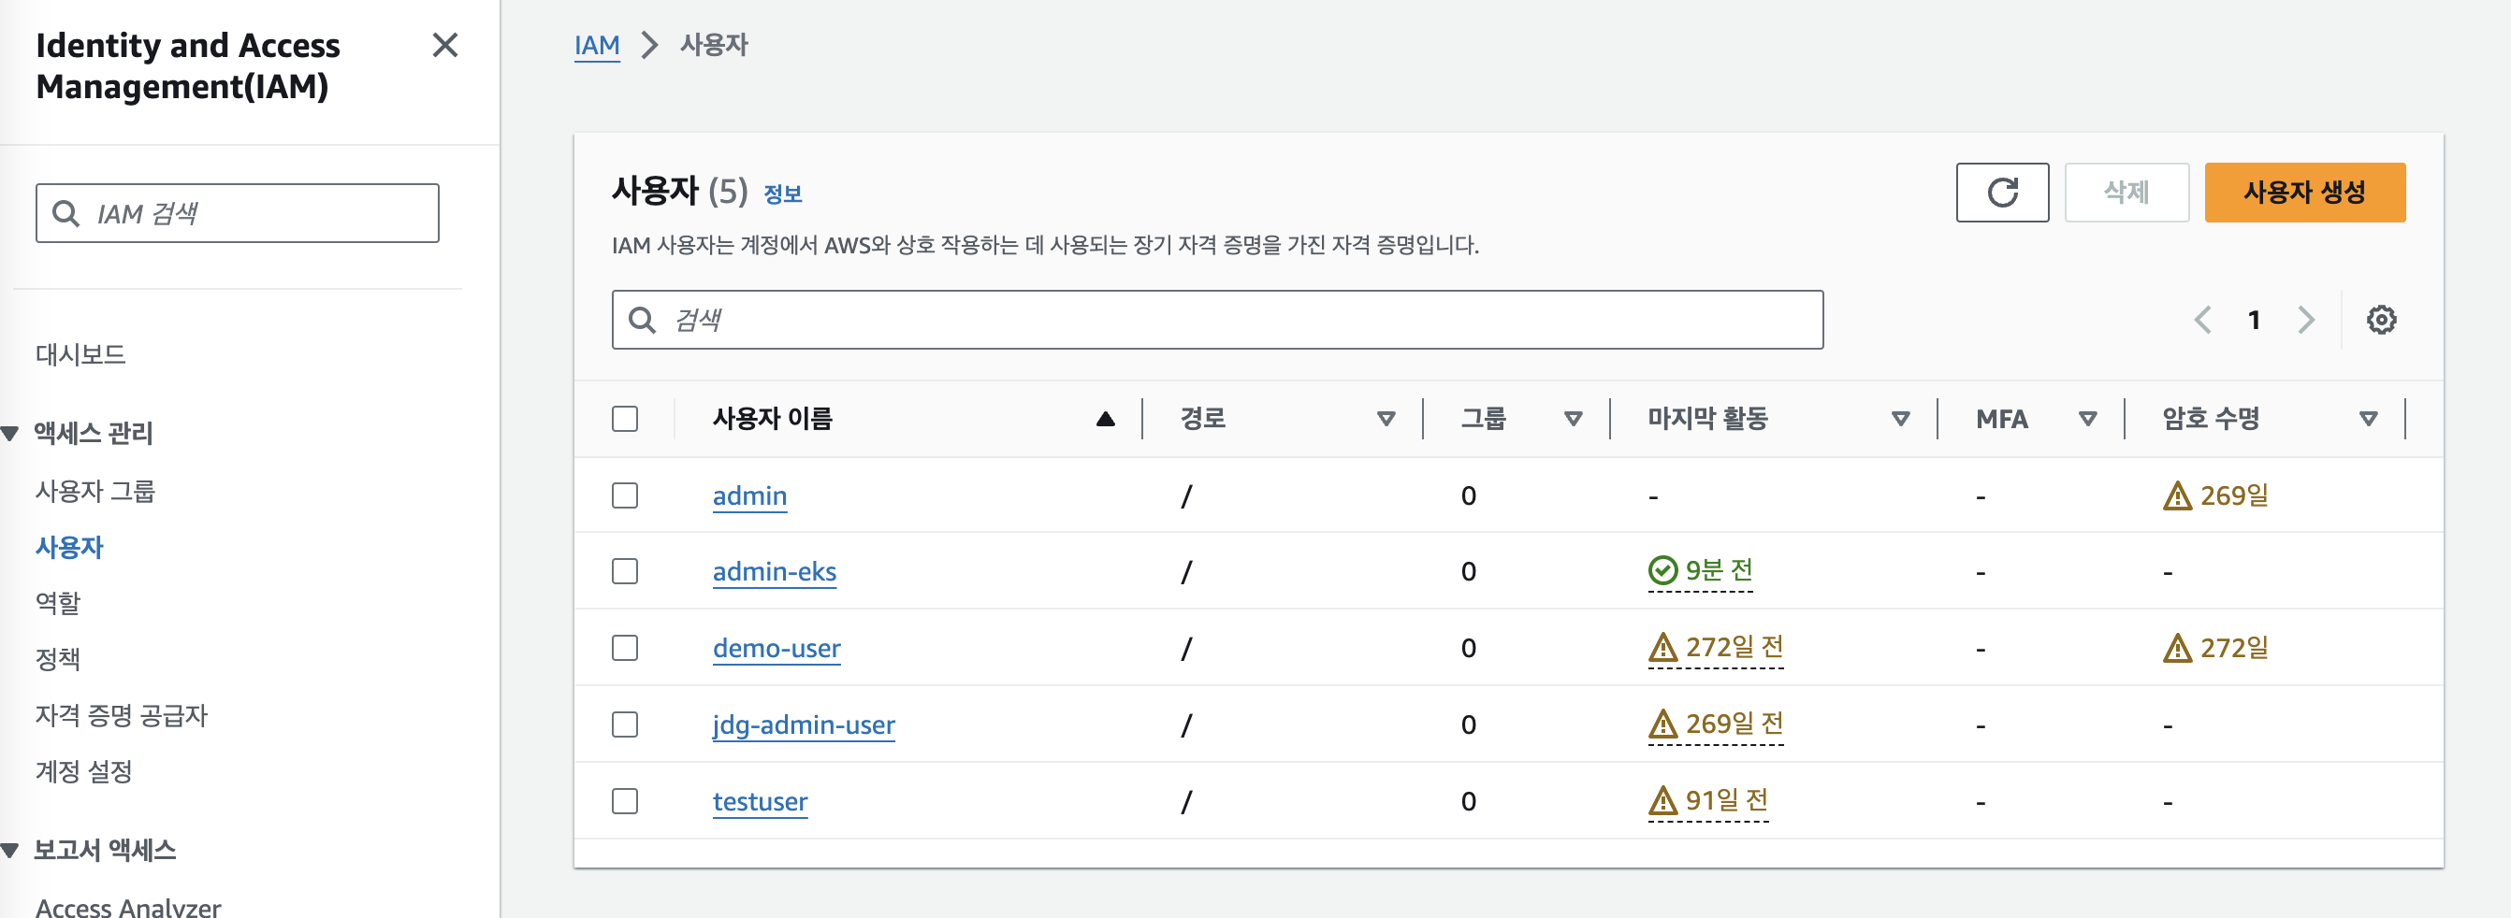
Task: Click page number 1
Action: point(2253,320)
